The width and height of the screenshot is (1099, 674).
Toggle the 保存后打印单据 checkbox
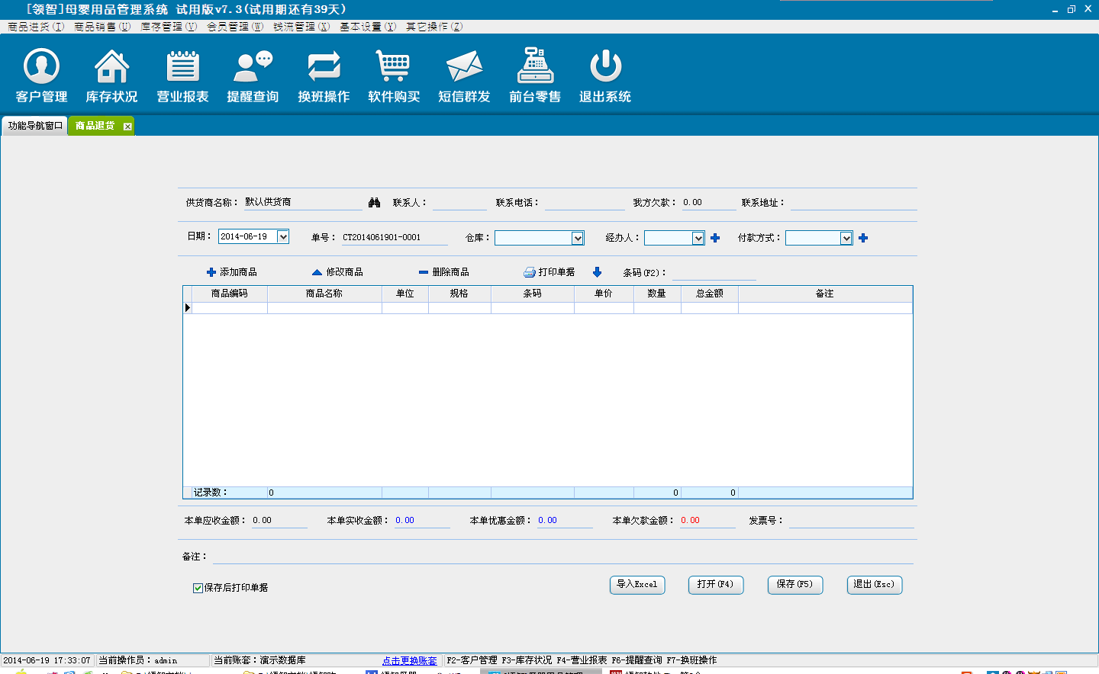[198, 588]
